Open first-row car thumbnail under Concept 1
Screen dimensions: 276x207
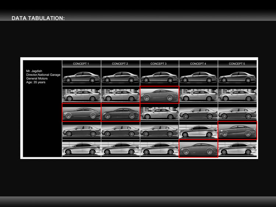[81, 77]
